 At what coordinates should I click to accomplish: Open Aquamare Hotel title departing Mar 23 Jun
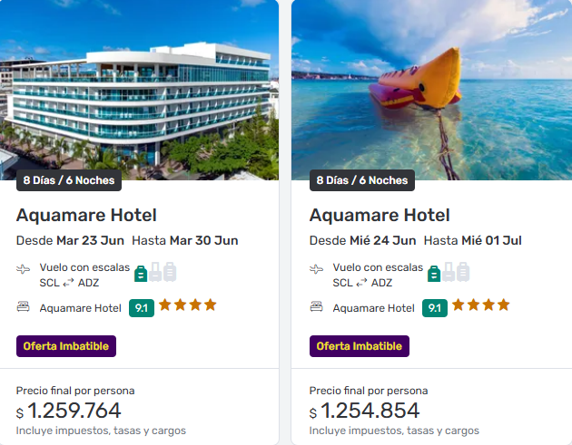click(x=86, y=215)
